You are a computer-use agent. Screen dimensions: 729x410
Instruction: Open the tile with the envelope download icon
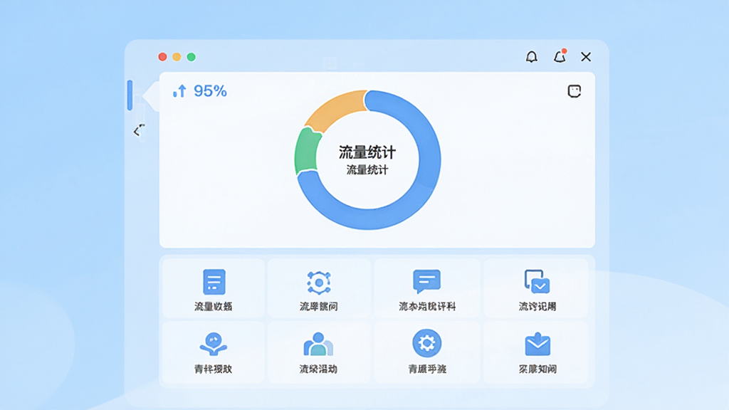pyautogui.click(x=536, y=352)
